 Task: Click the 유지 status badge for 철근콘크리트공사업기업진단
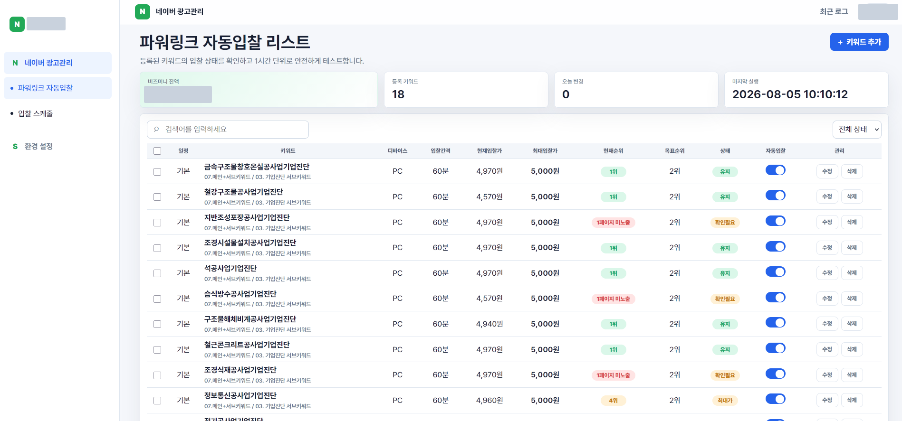[725, 350]
